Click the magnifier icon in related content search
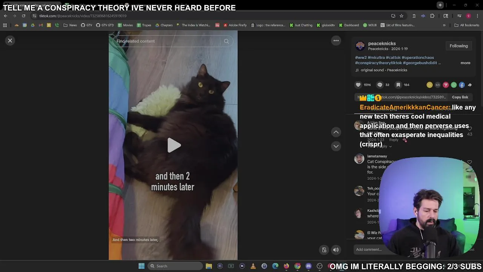 pos(226,41)
